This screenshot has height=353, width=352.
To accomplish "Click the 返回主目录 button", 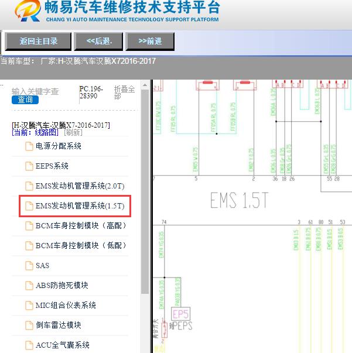I will tap(38, 42).
